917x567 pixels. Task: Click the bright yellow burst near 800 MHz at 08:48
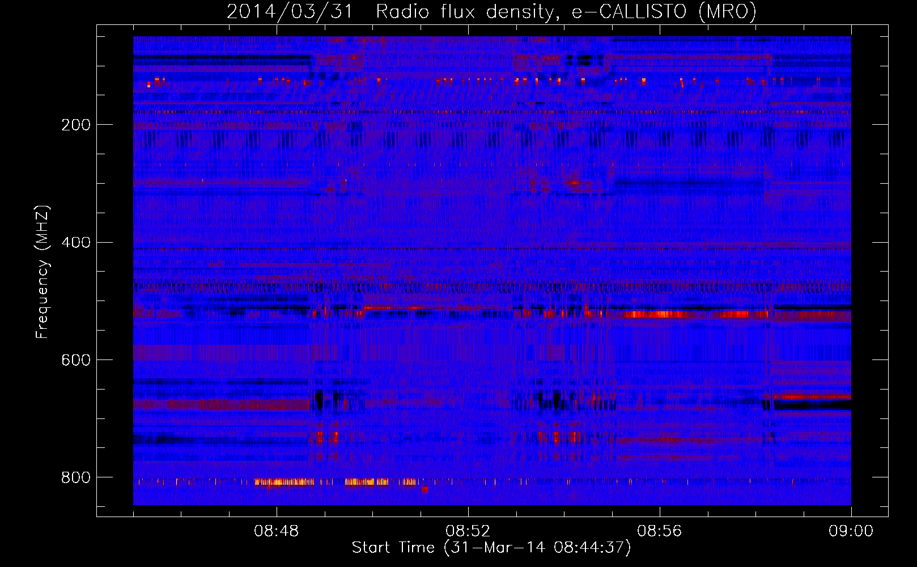click(x=284, y=482)
